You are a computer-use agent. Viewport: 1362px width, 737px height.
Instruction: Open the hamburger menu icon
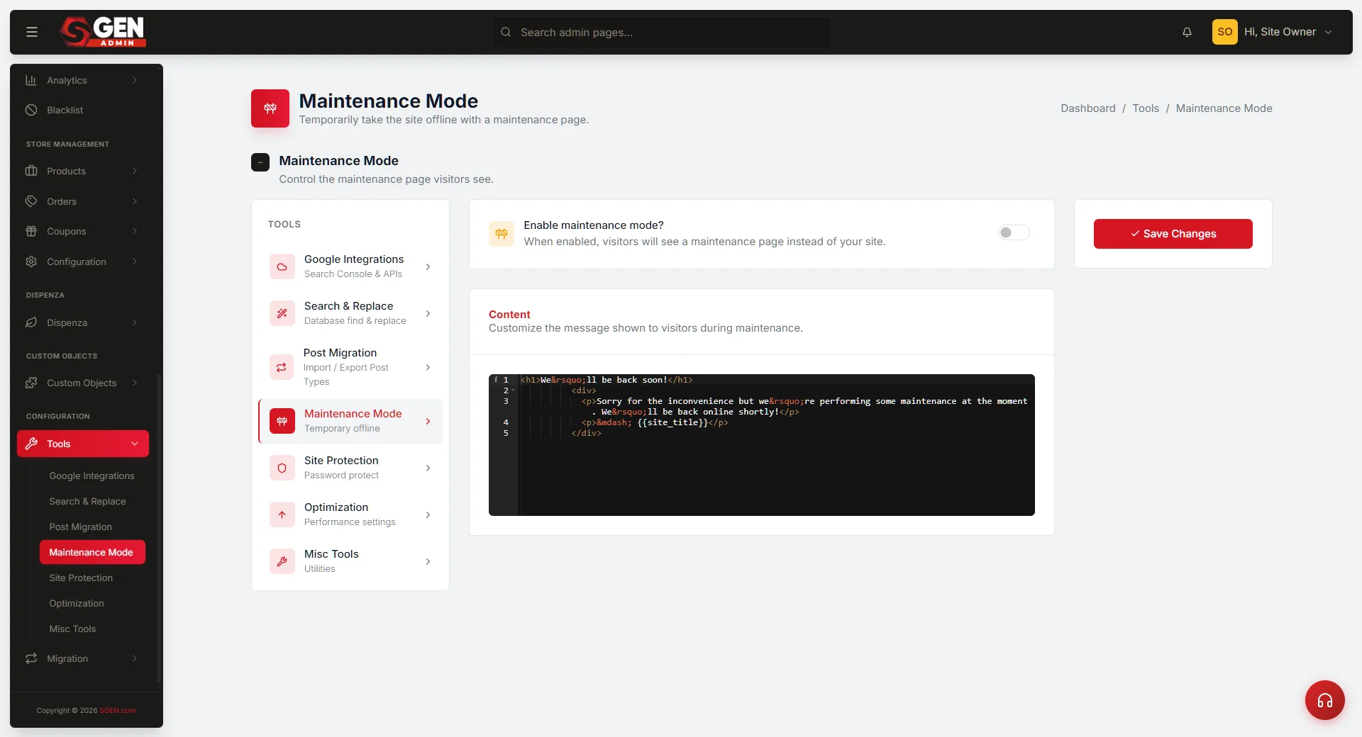[x=32, y=32]
